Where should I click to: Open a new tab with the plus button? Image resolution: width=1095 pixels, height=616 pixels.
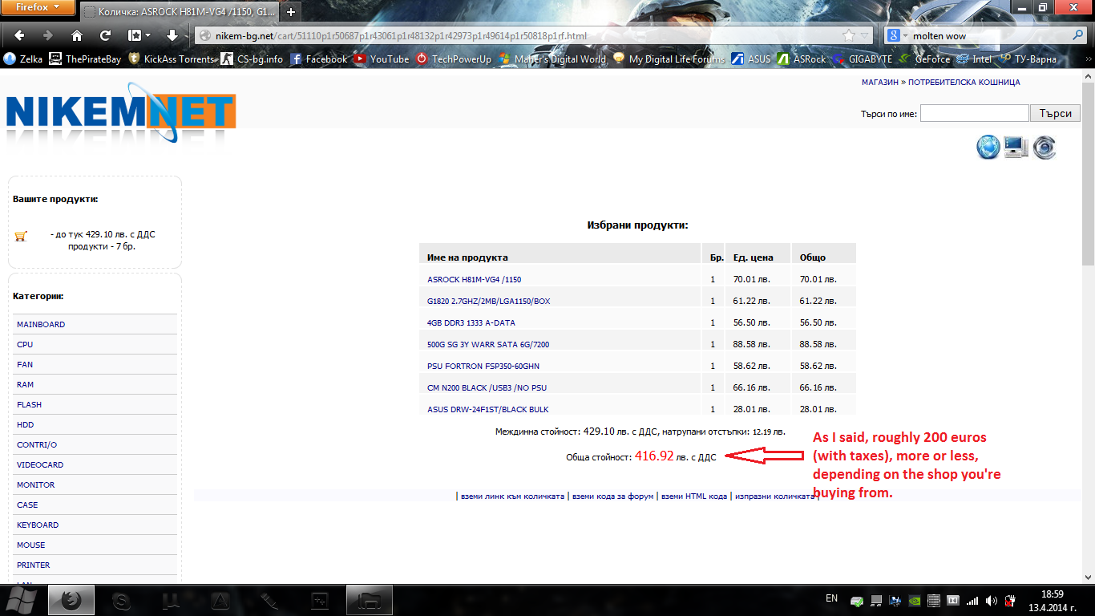point(290,11)
